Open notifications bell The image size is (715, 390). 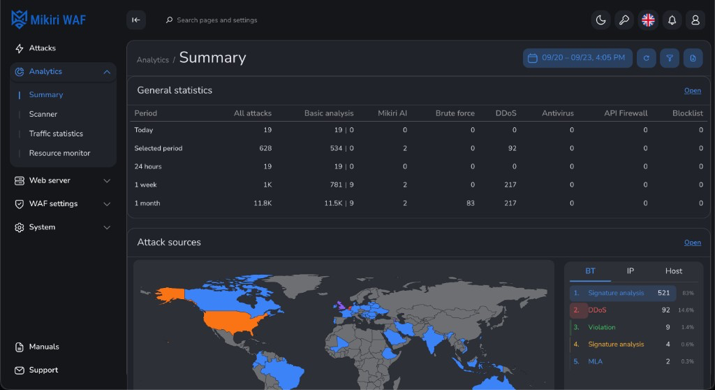[x=672, y=20]
